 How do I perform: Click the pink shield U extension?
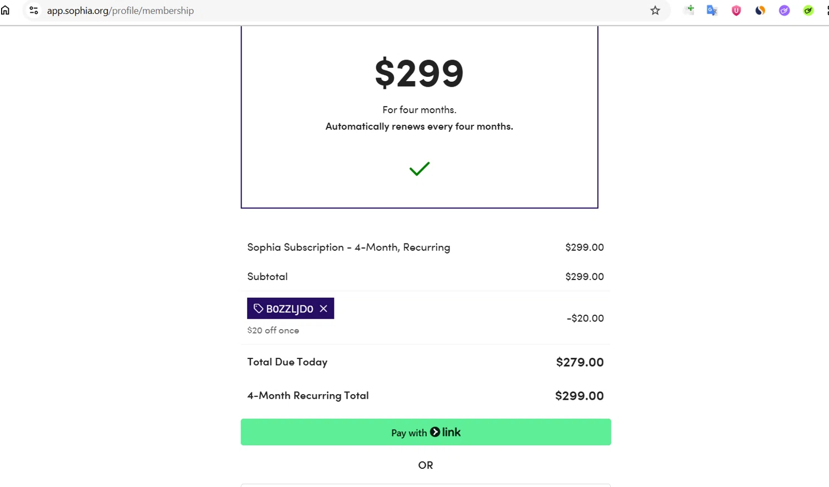[736, 10]
